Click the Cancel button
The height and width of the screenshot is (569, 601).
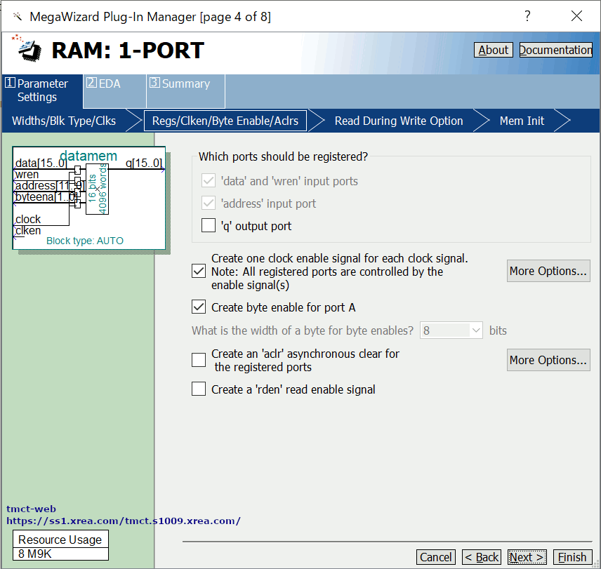(x=436, y=557)
